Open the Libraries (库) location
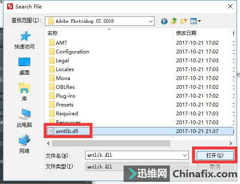The height and width of the screenshot is (184, 240). 24,92
